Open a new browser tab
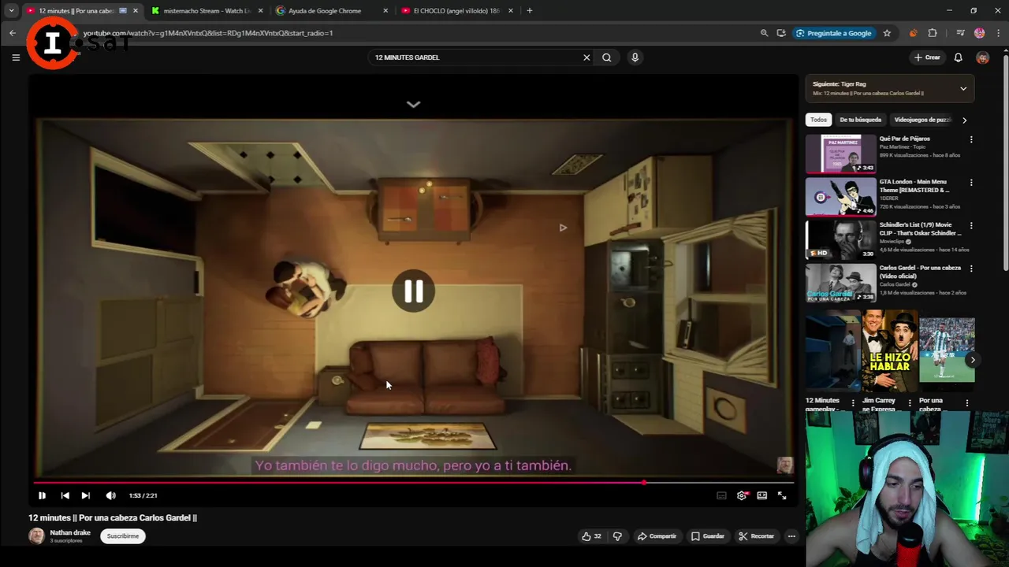 529,11
